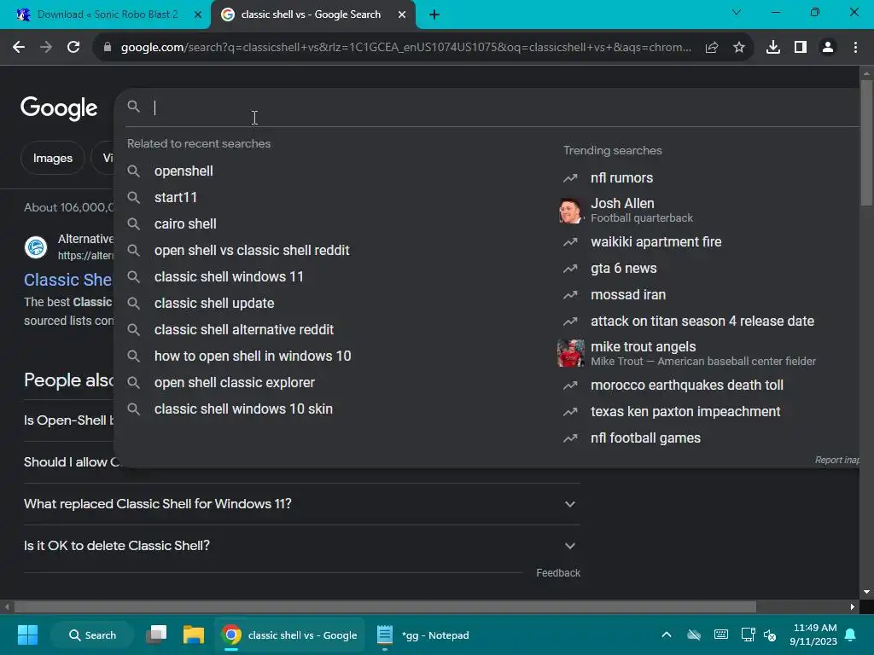Screen dimensions: 874x655
Task: Close the Sonic Robo Blast 2 tab
Action: click(x=198, y=14)
